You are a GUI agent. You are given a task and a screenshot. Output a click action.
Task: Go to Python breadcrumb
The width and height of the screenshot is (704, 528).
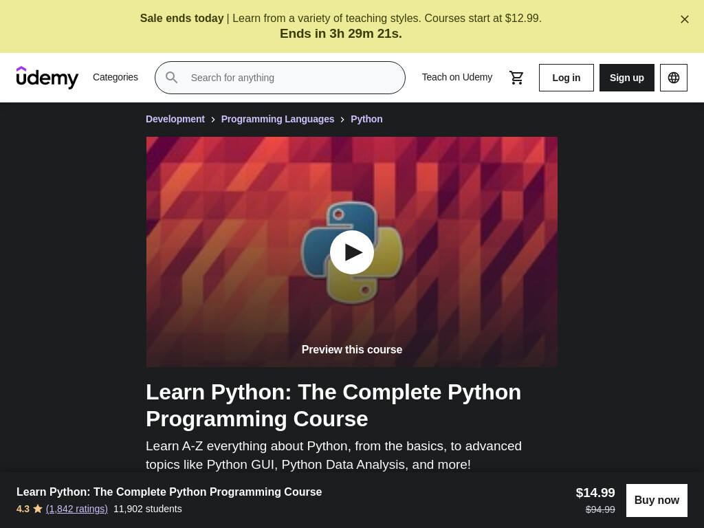(x=366, y=119)
